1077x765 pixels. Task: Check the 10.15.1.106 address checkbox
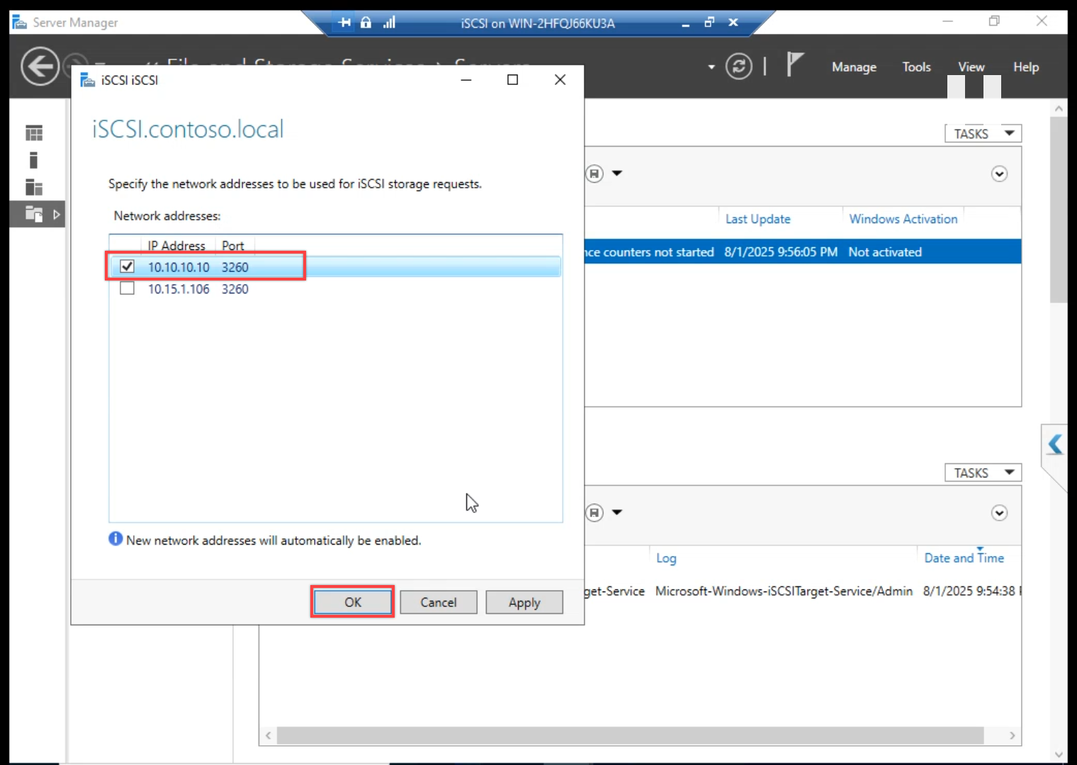coord(127,288)
